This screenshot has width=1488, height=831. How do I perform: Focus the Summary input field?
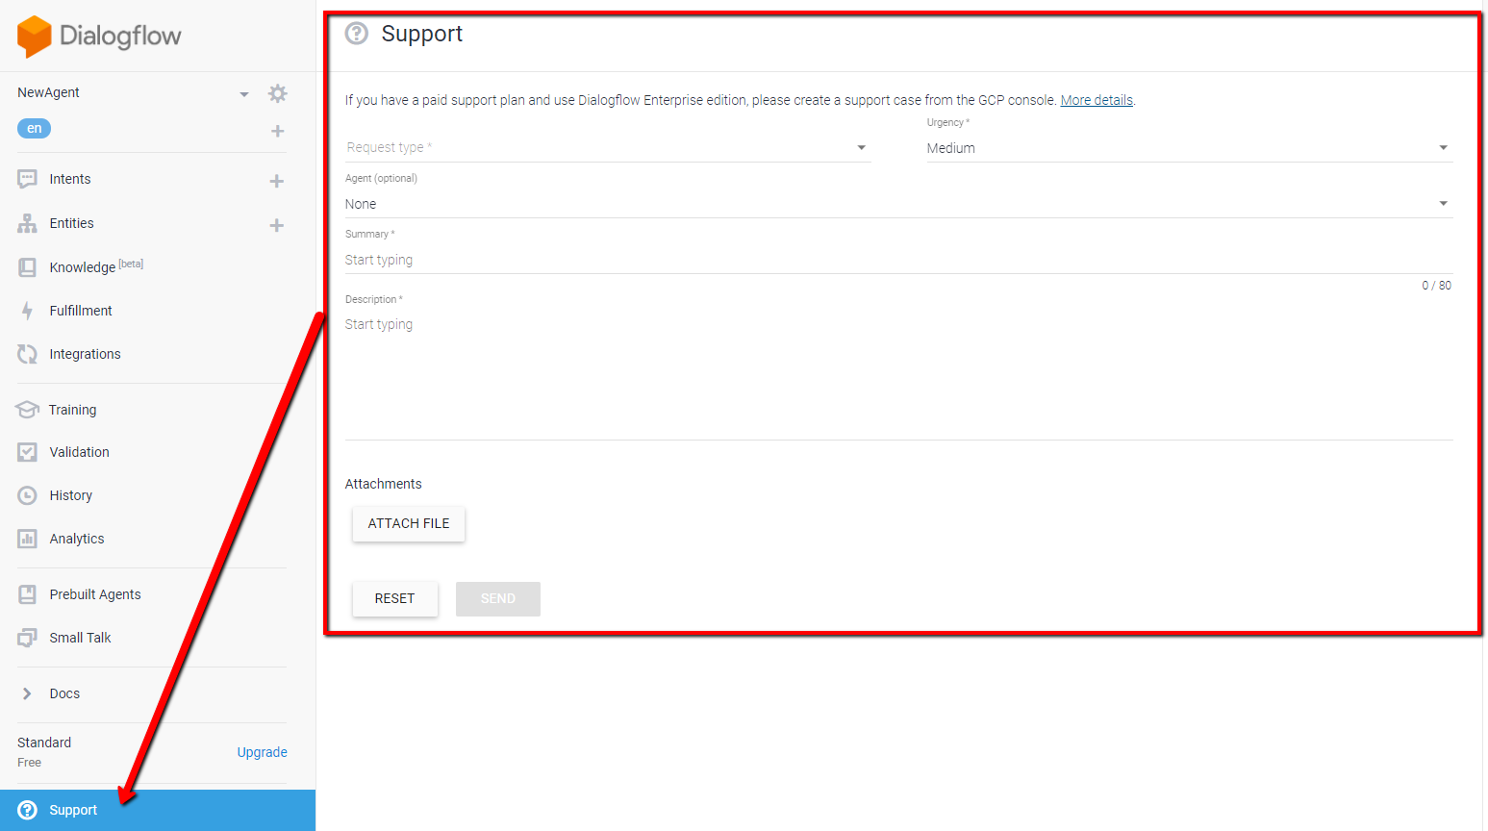point(899,260)
